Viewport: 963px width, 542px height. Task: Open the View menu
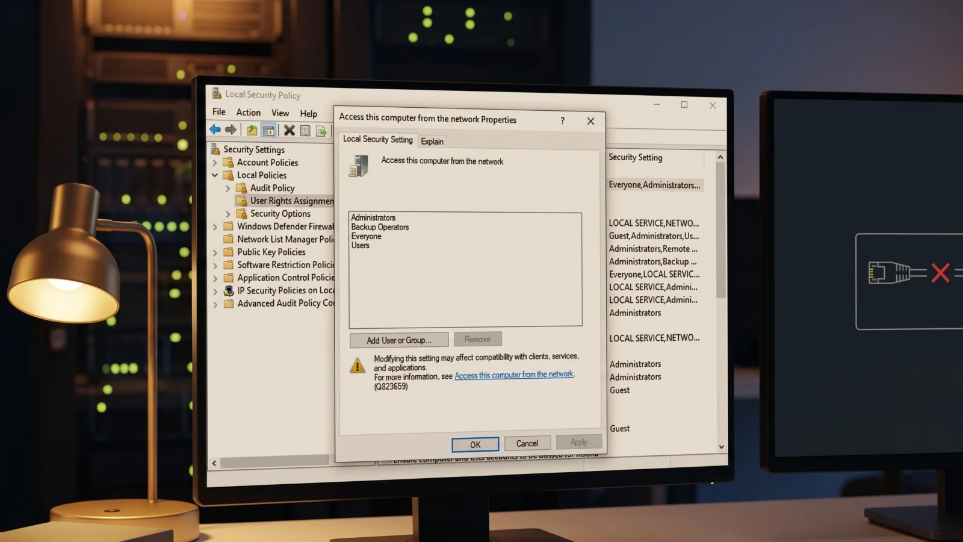click(x=280, y=113)
